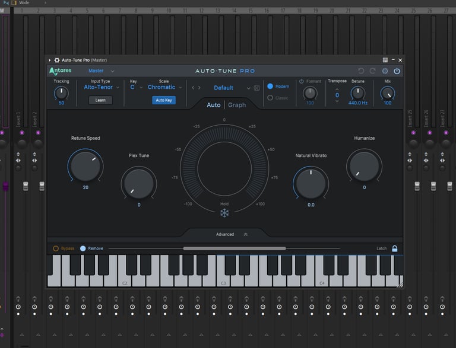Click the Tracking value 50
Viewport: 456px width, 348px height.
click(x=61, y=103)
